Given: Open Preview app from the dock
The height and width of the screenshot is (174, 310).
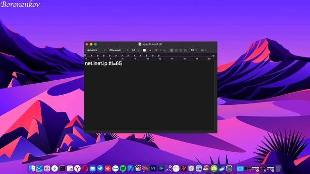Looking at the screenshot, I should coord(70,169).
